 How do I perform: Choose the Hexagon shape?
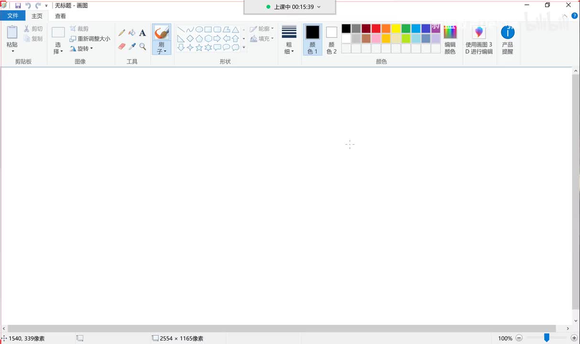(x=208, y=39)
